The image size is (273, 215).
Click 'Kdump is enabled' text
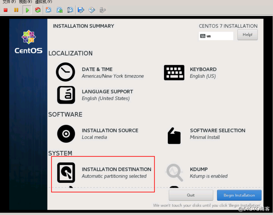click(209, 176)
